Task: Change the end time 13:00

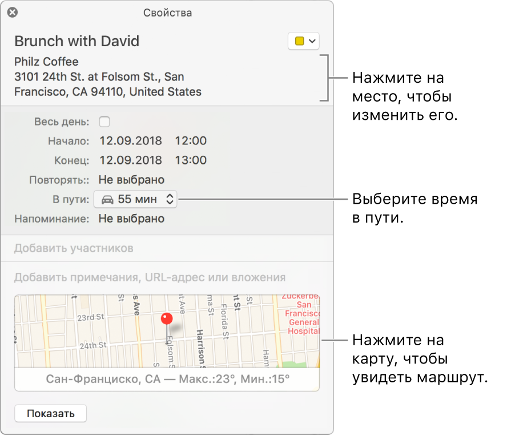Action: tap(191, 160)
